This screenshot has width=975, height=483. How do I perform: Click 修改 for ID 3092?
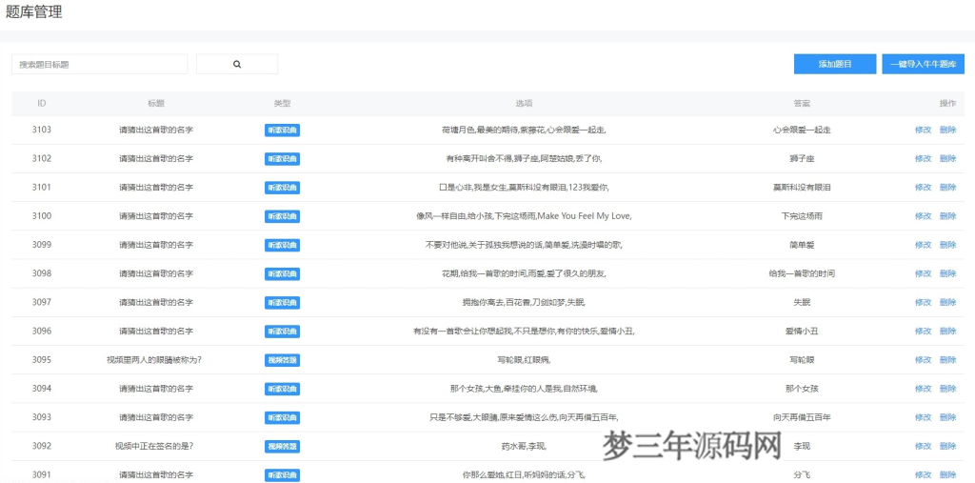tap(923, 446)
